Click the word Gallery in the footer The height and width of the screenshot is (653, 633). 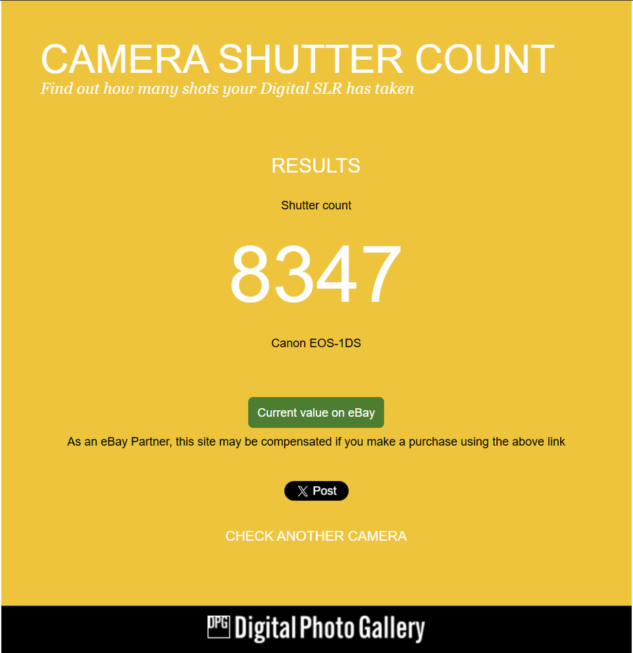pos(392,629)
